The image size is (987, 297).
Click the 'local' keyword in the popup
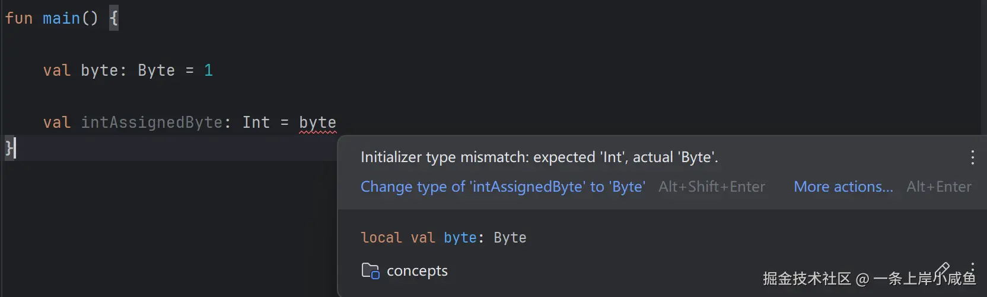tap(381, 238)
